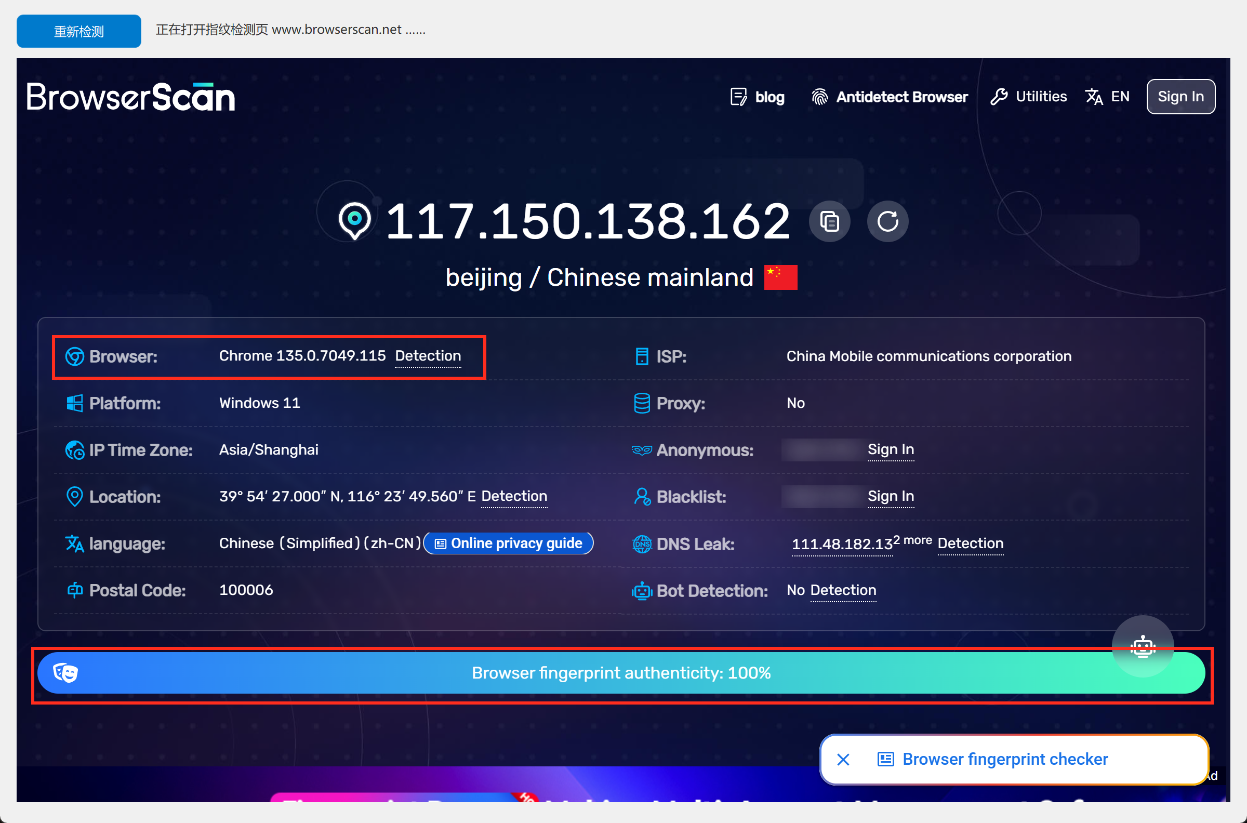Open Detection link in DNS Leak row

point(971,543)
